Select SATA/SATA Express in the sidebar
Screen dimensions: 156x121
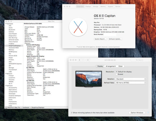click(x=15, y=64)
